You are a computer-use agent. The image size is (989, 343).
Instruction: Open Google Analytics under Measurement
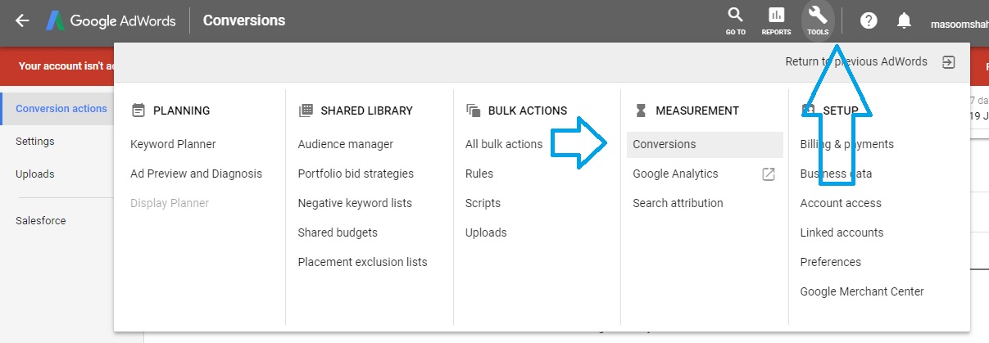click(x=675, y=174)
